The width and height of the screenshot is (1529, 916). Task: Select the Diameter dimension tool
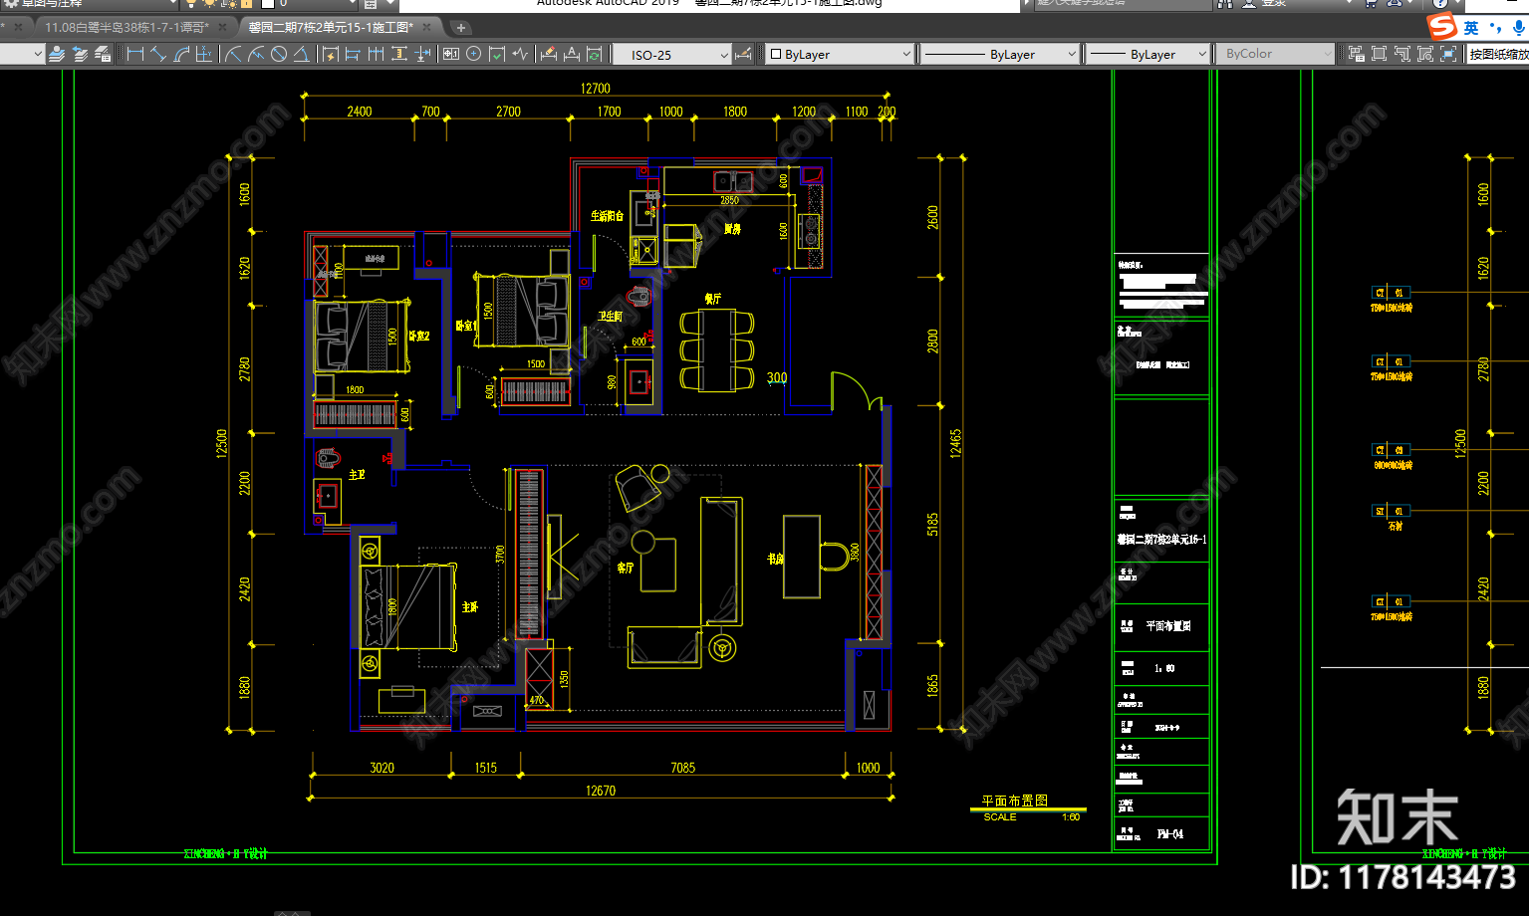click(279, 54)
